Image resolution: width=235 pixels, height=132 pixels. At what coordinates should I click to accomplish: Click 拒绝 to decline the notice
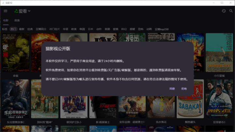[x=184, y=89]
